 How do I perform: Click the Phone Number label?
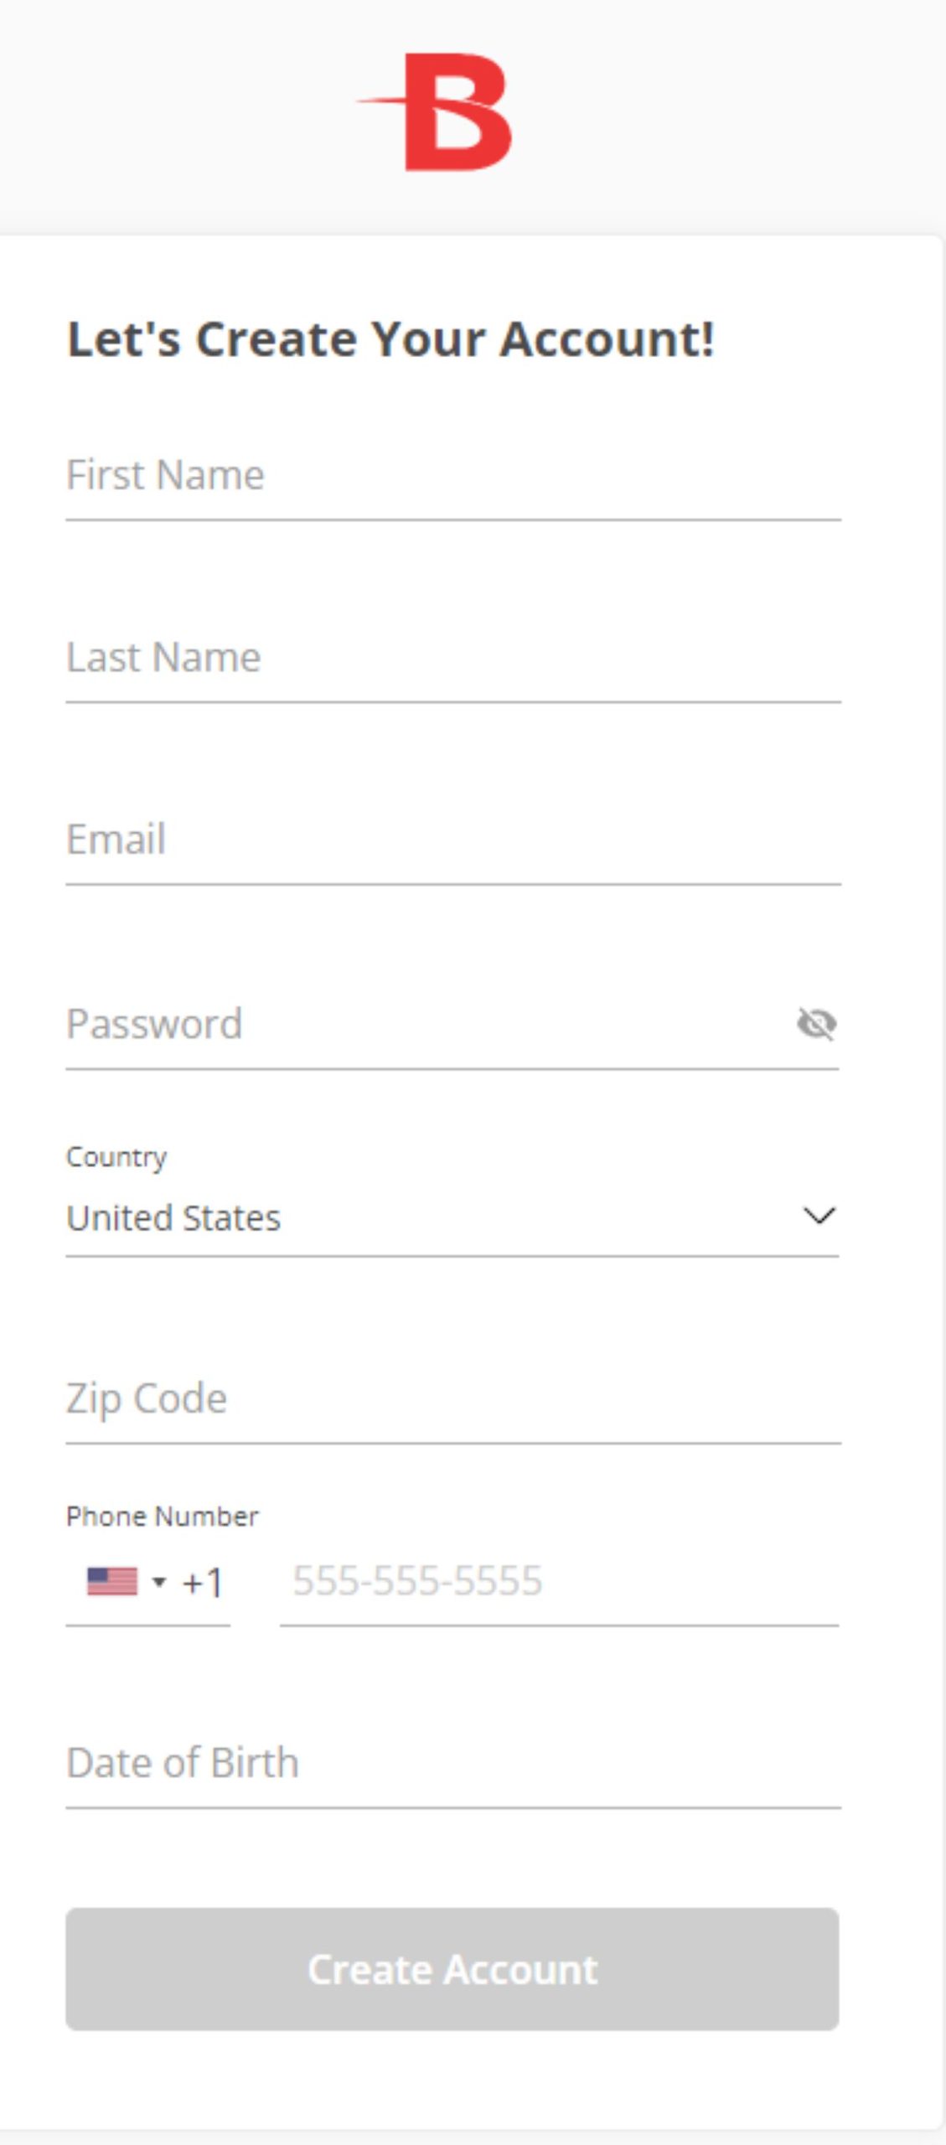click(163, 1516)
